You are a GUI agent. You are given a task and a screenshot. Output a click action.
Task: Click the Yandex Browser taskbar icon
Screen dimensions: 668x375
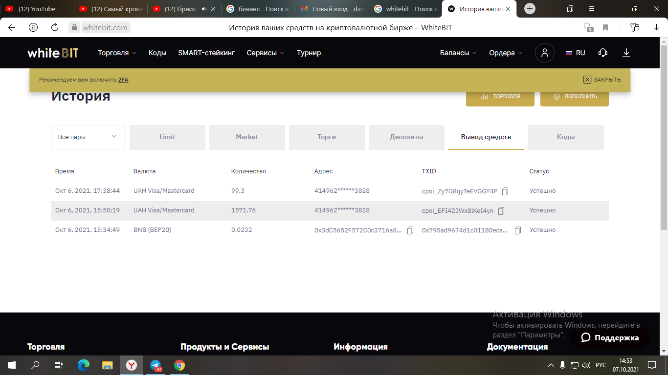coord(132,365)
